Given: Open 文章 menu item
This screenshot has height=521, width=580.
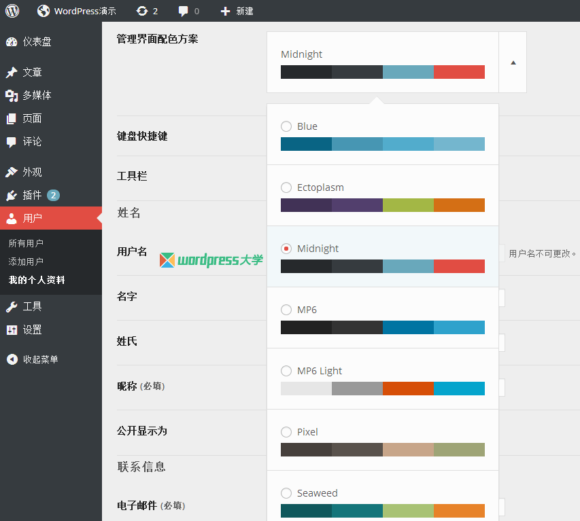Looking at the screenshot, I should (32, 73).
